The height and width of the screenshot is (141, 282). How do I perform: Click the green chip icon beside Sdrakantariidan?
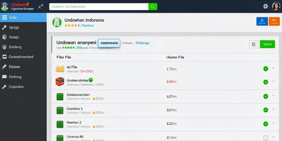(60, 97)
